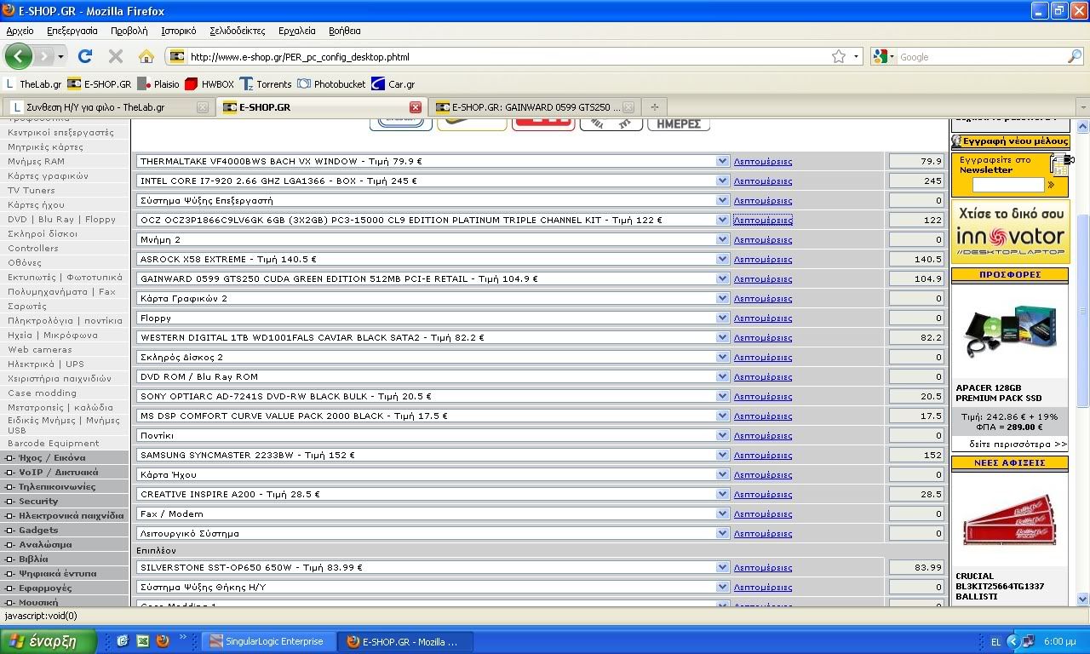Click the search magnifier icon in Google box

point(1075,57)
